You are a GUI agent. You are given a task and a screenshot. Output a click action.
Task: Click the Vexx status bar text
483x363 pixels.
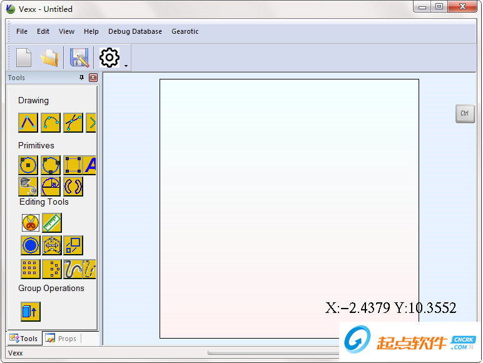click(16, 353)
